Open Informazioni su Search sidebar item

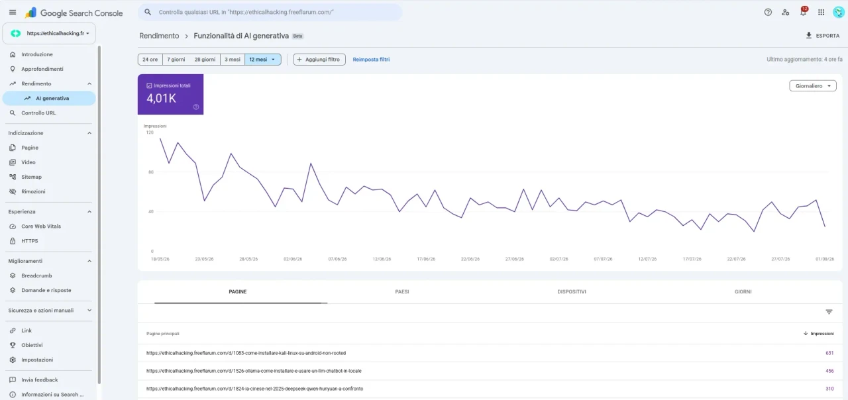coord(48,395)
